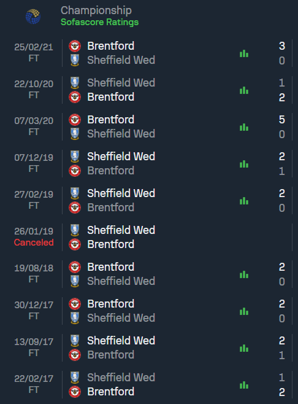Open the 3-0 score of 25/02/21 match

(x=282, y=53)
